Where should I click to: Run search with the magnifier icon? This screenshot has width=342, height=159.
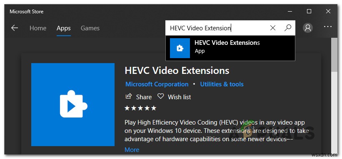288,28
